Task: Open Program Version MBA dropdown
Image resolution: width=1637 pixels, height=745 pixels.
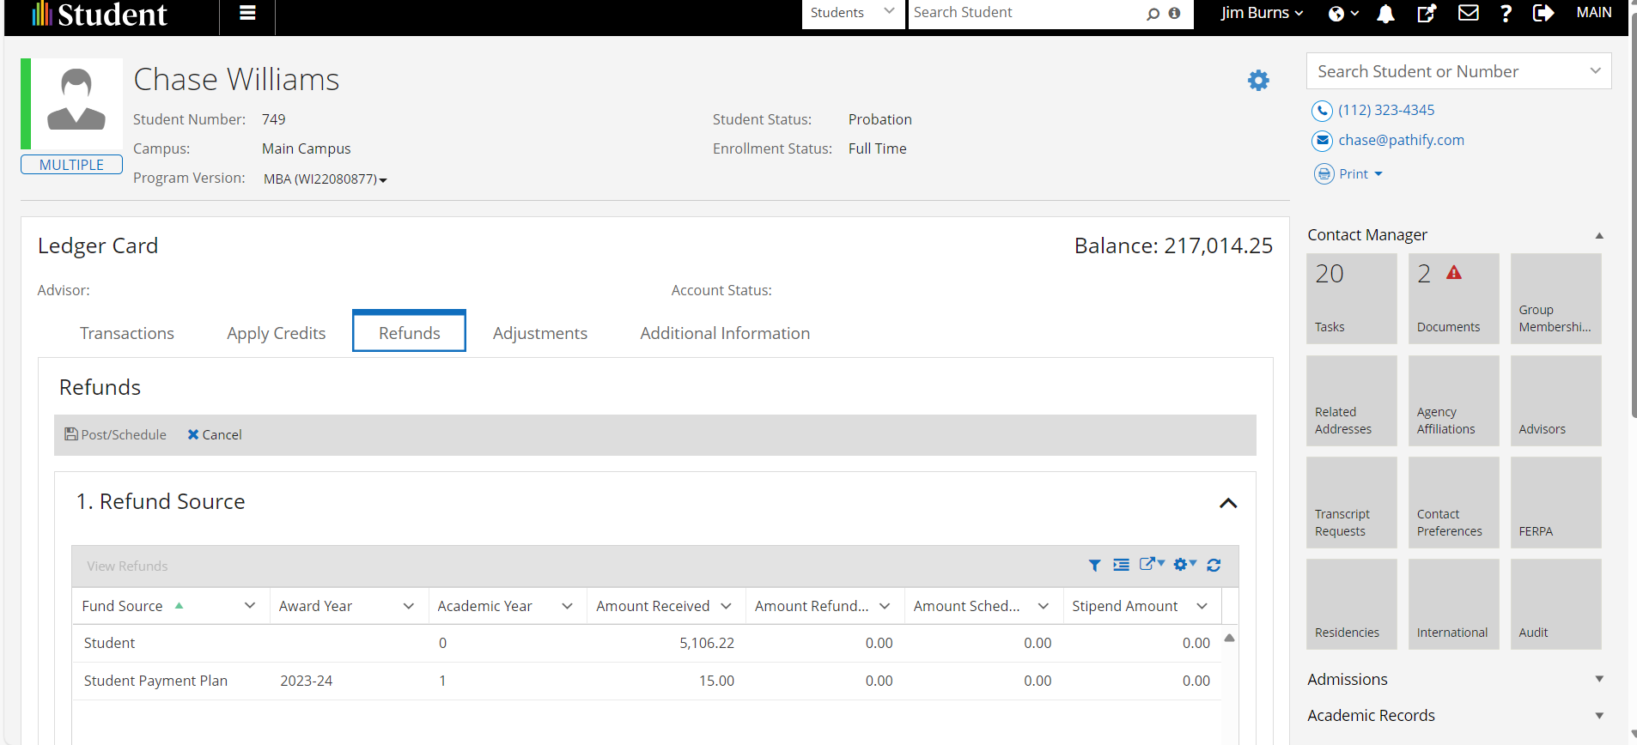Action: click(326, 179)
